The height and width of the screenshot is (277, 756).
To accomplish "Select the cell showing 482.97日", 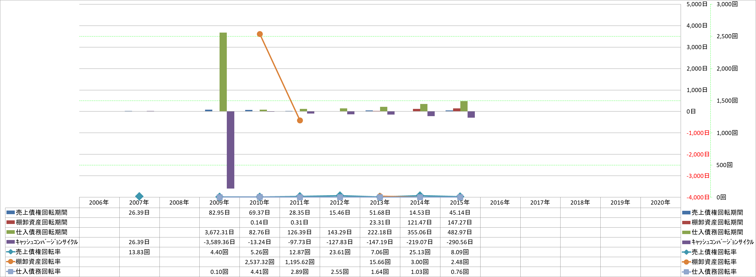I will pyautogui.click(x=460, y=232).
